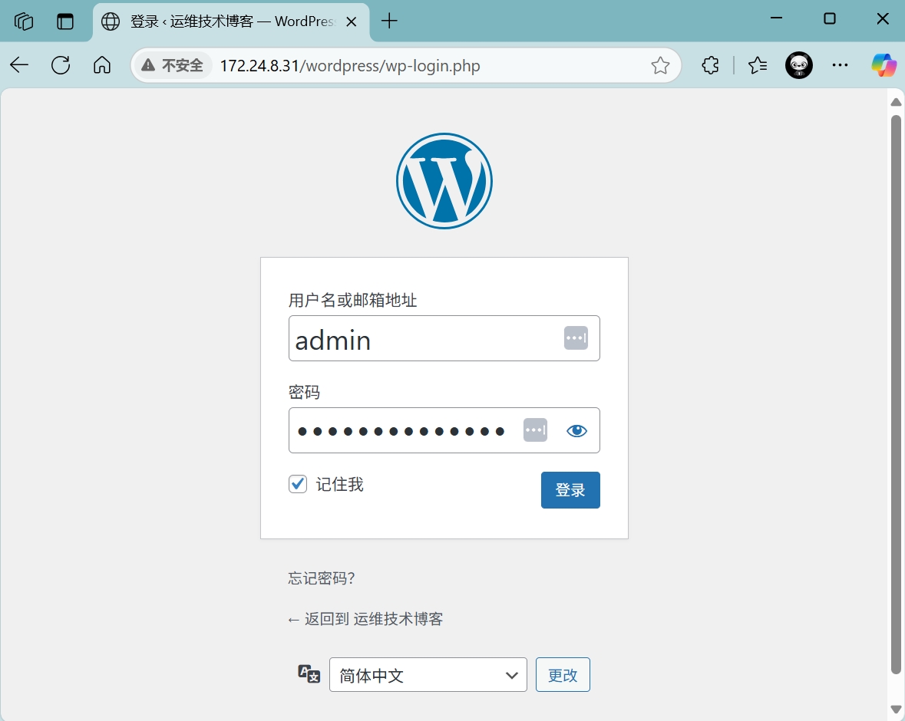
Task: Bookmark this page with star icon
Action: click(x=660, y=65)
